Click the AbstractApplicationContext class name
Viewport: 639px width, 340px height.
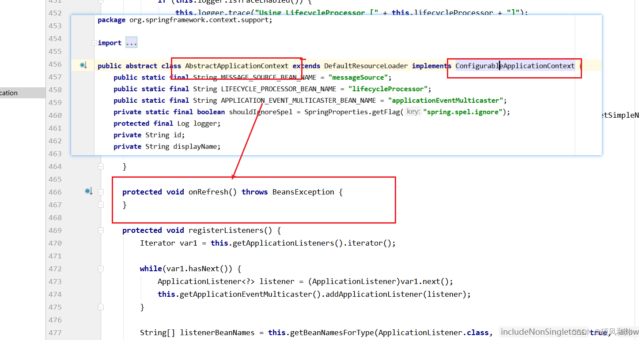237,66
